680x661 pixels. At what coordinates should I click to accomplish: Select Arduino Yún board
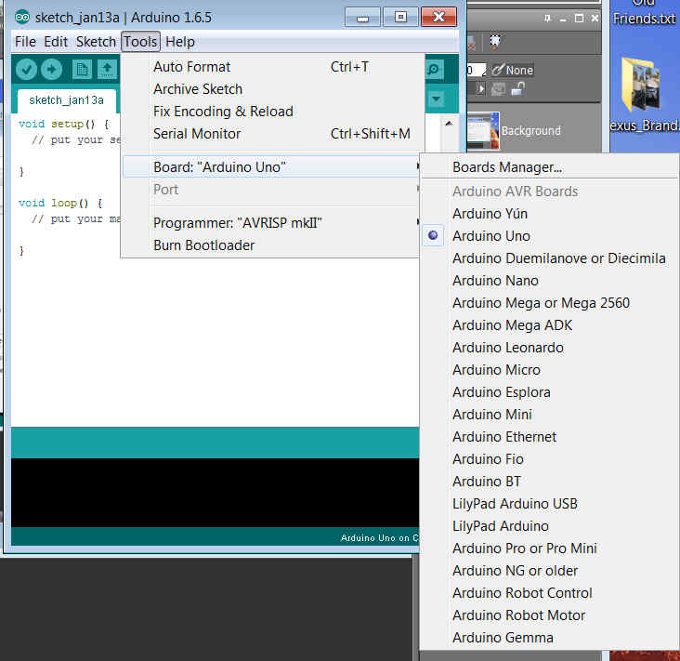(549, 214)
